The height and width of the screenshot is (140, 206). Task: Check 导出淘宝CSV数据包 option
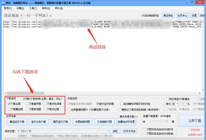[x=167, y=99]
